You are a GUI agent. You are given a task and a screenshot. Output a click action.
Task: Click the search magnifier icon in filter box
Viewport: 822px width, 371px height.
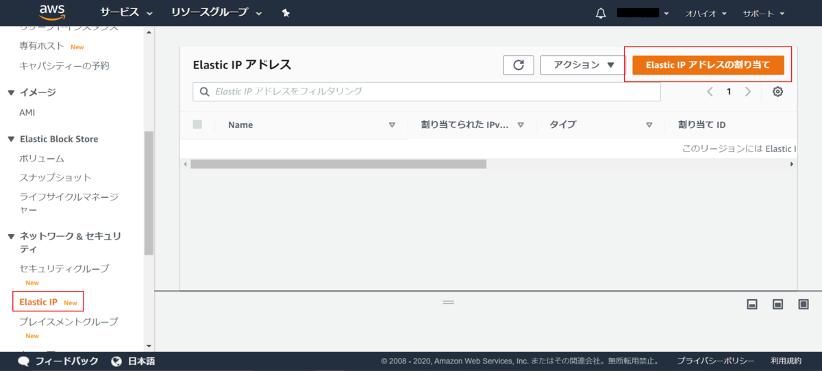tap(204, 92)
